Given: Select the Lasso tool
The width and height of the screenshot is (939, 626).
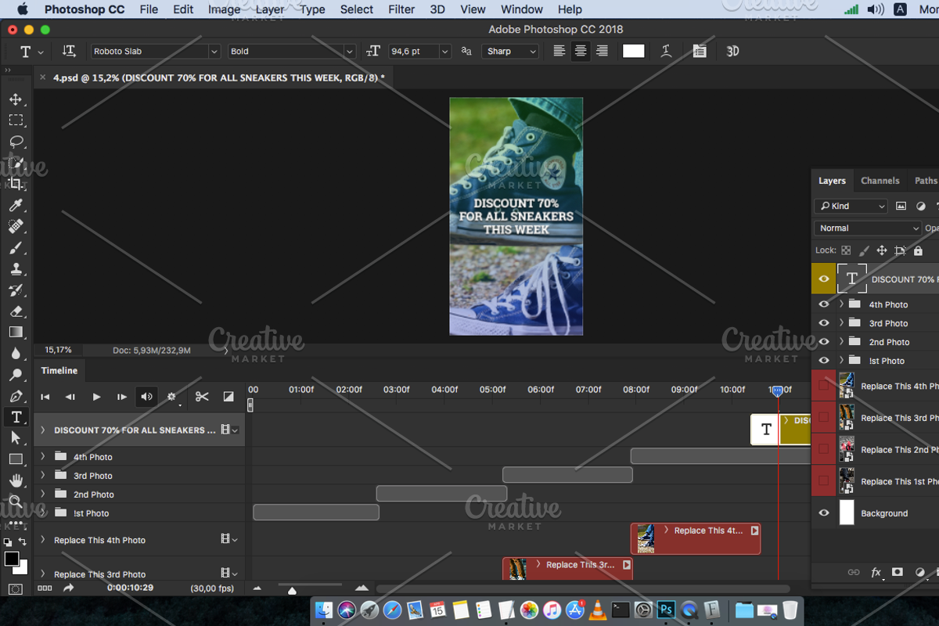Looking at the screenshot, I should (16, 142).
